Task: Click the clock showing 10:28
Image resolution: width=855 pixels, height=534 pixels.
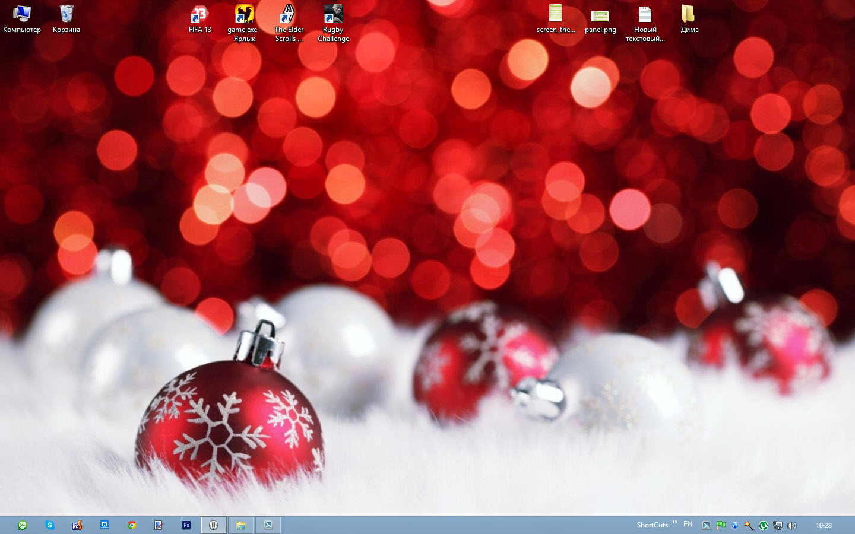Action: [824, 526]
